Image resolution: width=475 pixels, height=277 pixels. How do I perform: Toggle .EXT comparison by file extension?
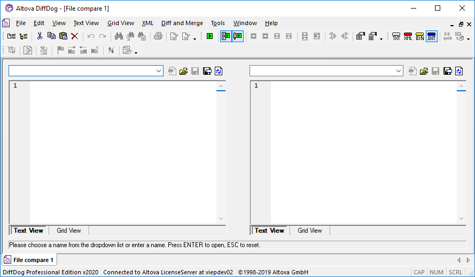pos(431,36)
